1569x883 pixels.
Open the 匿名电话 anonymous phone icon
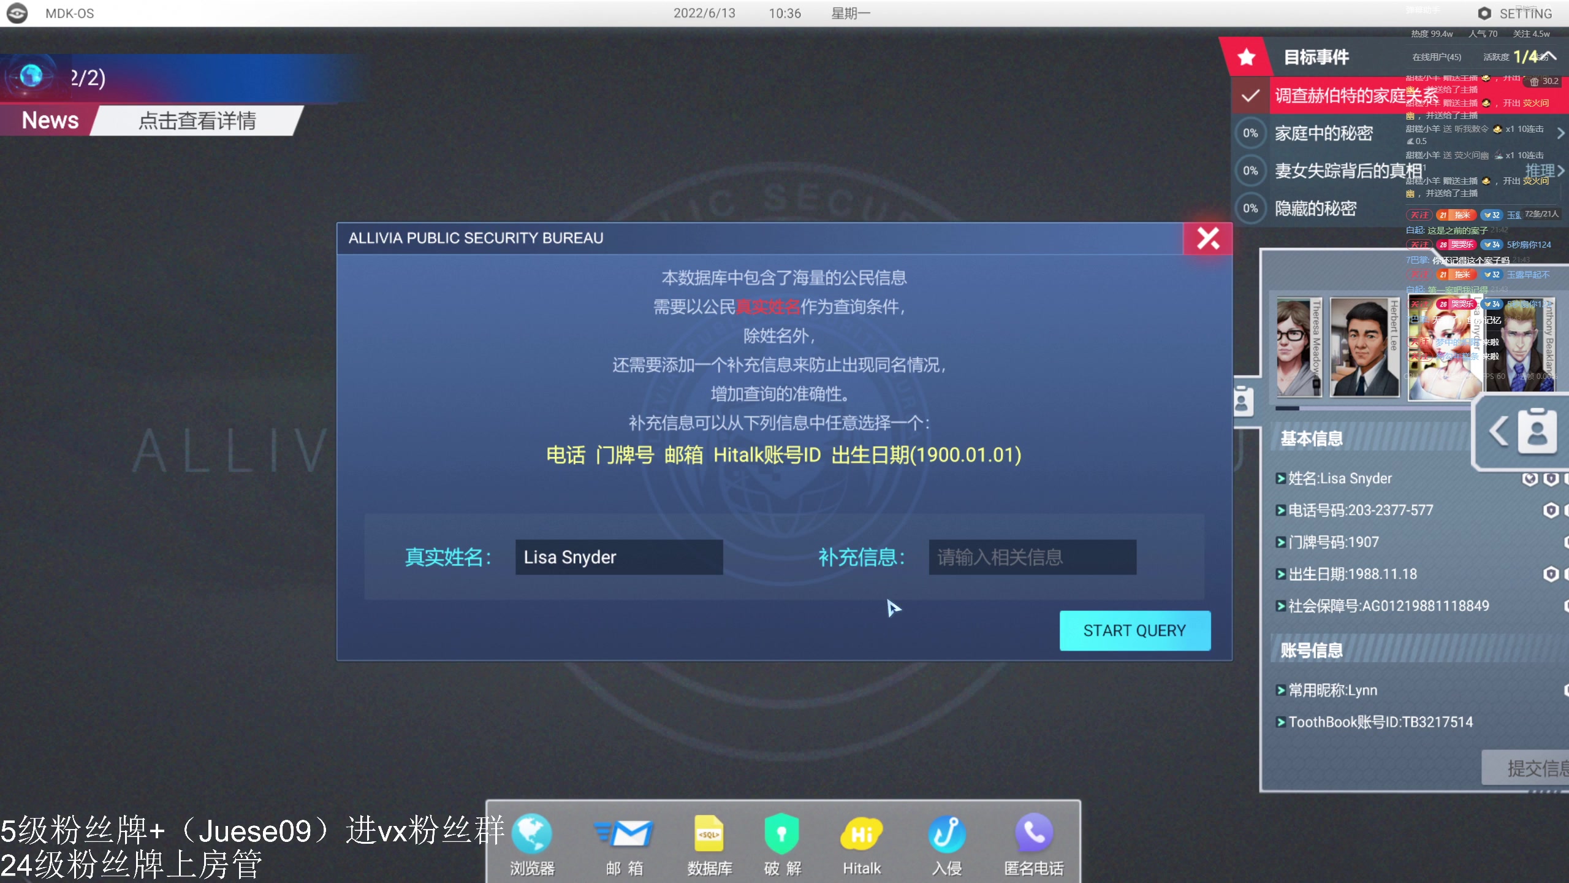pos(1034,843)
